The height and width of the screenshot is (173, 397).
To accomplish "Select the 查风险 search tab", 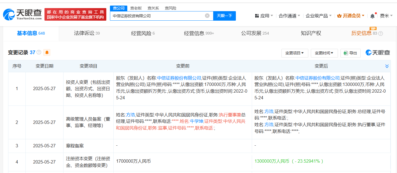I will click(170, 8).
